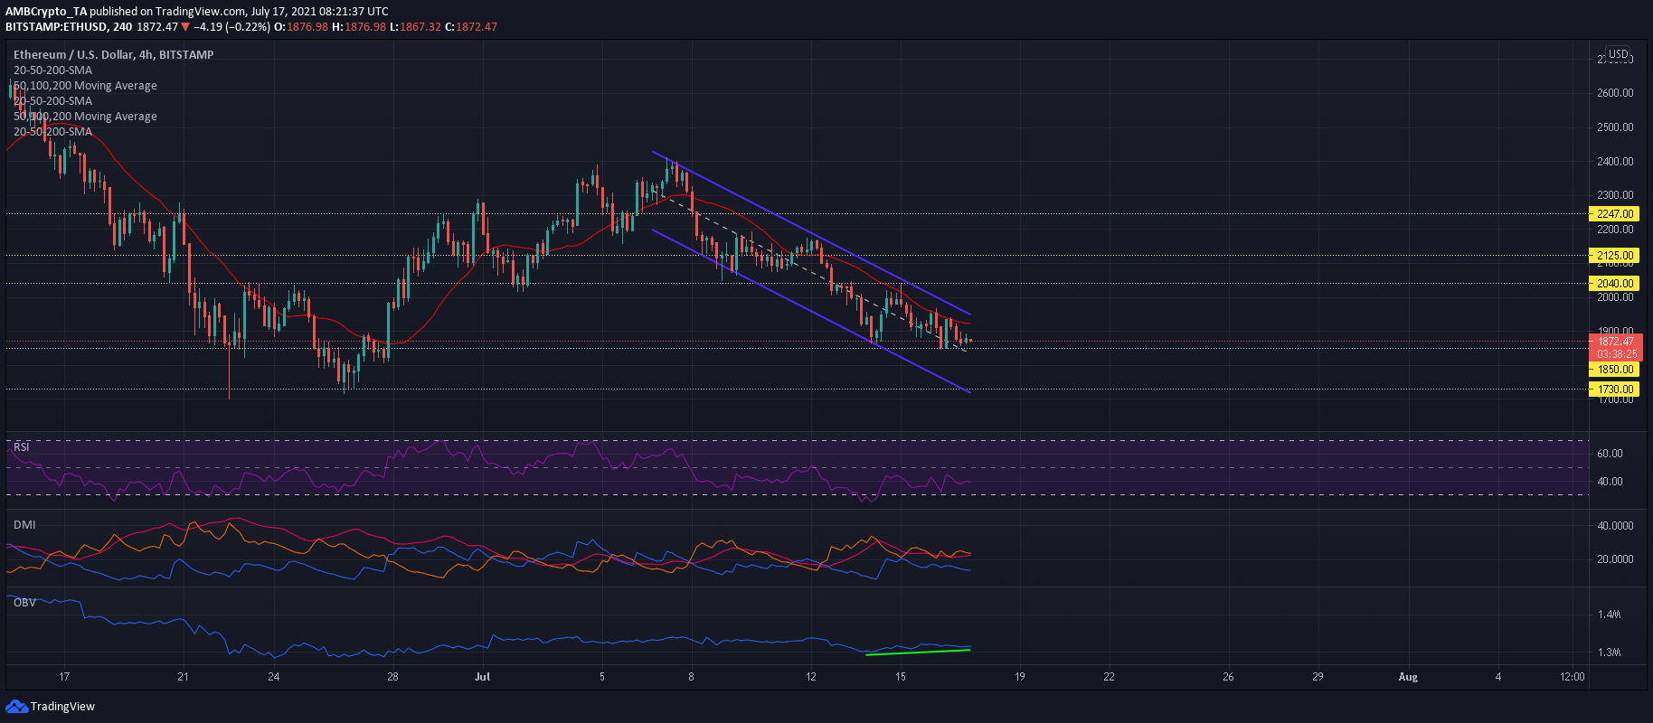
Task: Click the open price value O:1876.98
Action: pos(301,26)
